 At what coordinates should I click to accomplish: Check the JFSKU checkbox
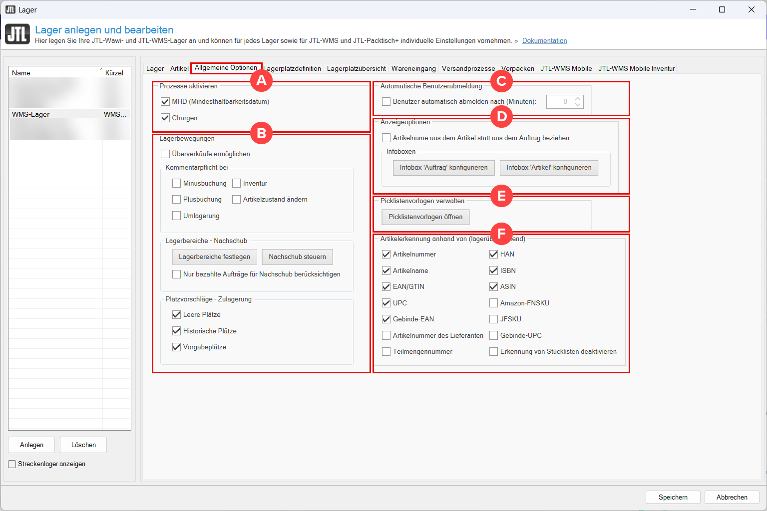493,319
